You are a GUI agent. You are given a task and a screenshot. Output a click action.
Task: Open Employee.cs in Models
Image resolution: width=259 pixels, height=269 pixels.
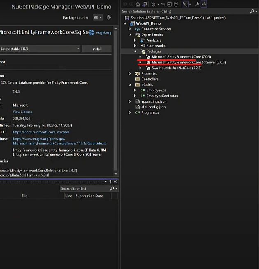(156, 90)
